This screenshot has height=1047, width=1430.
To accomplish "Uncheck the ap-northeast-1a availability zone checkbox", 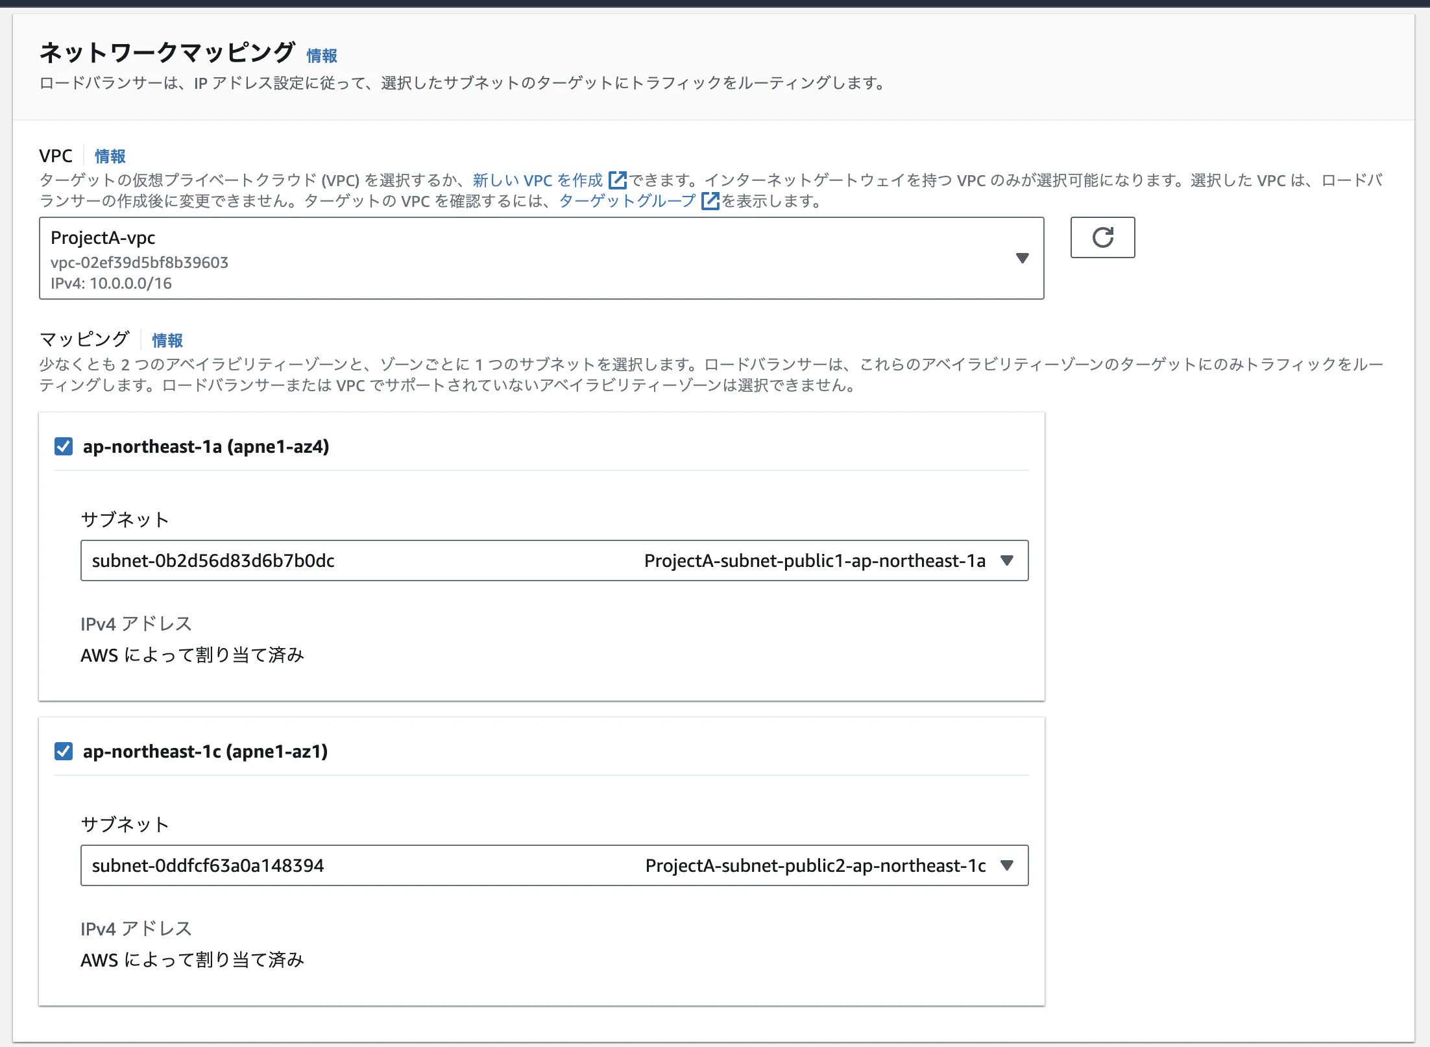I will 64,446.
